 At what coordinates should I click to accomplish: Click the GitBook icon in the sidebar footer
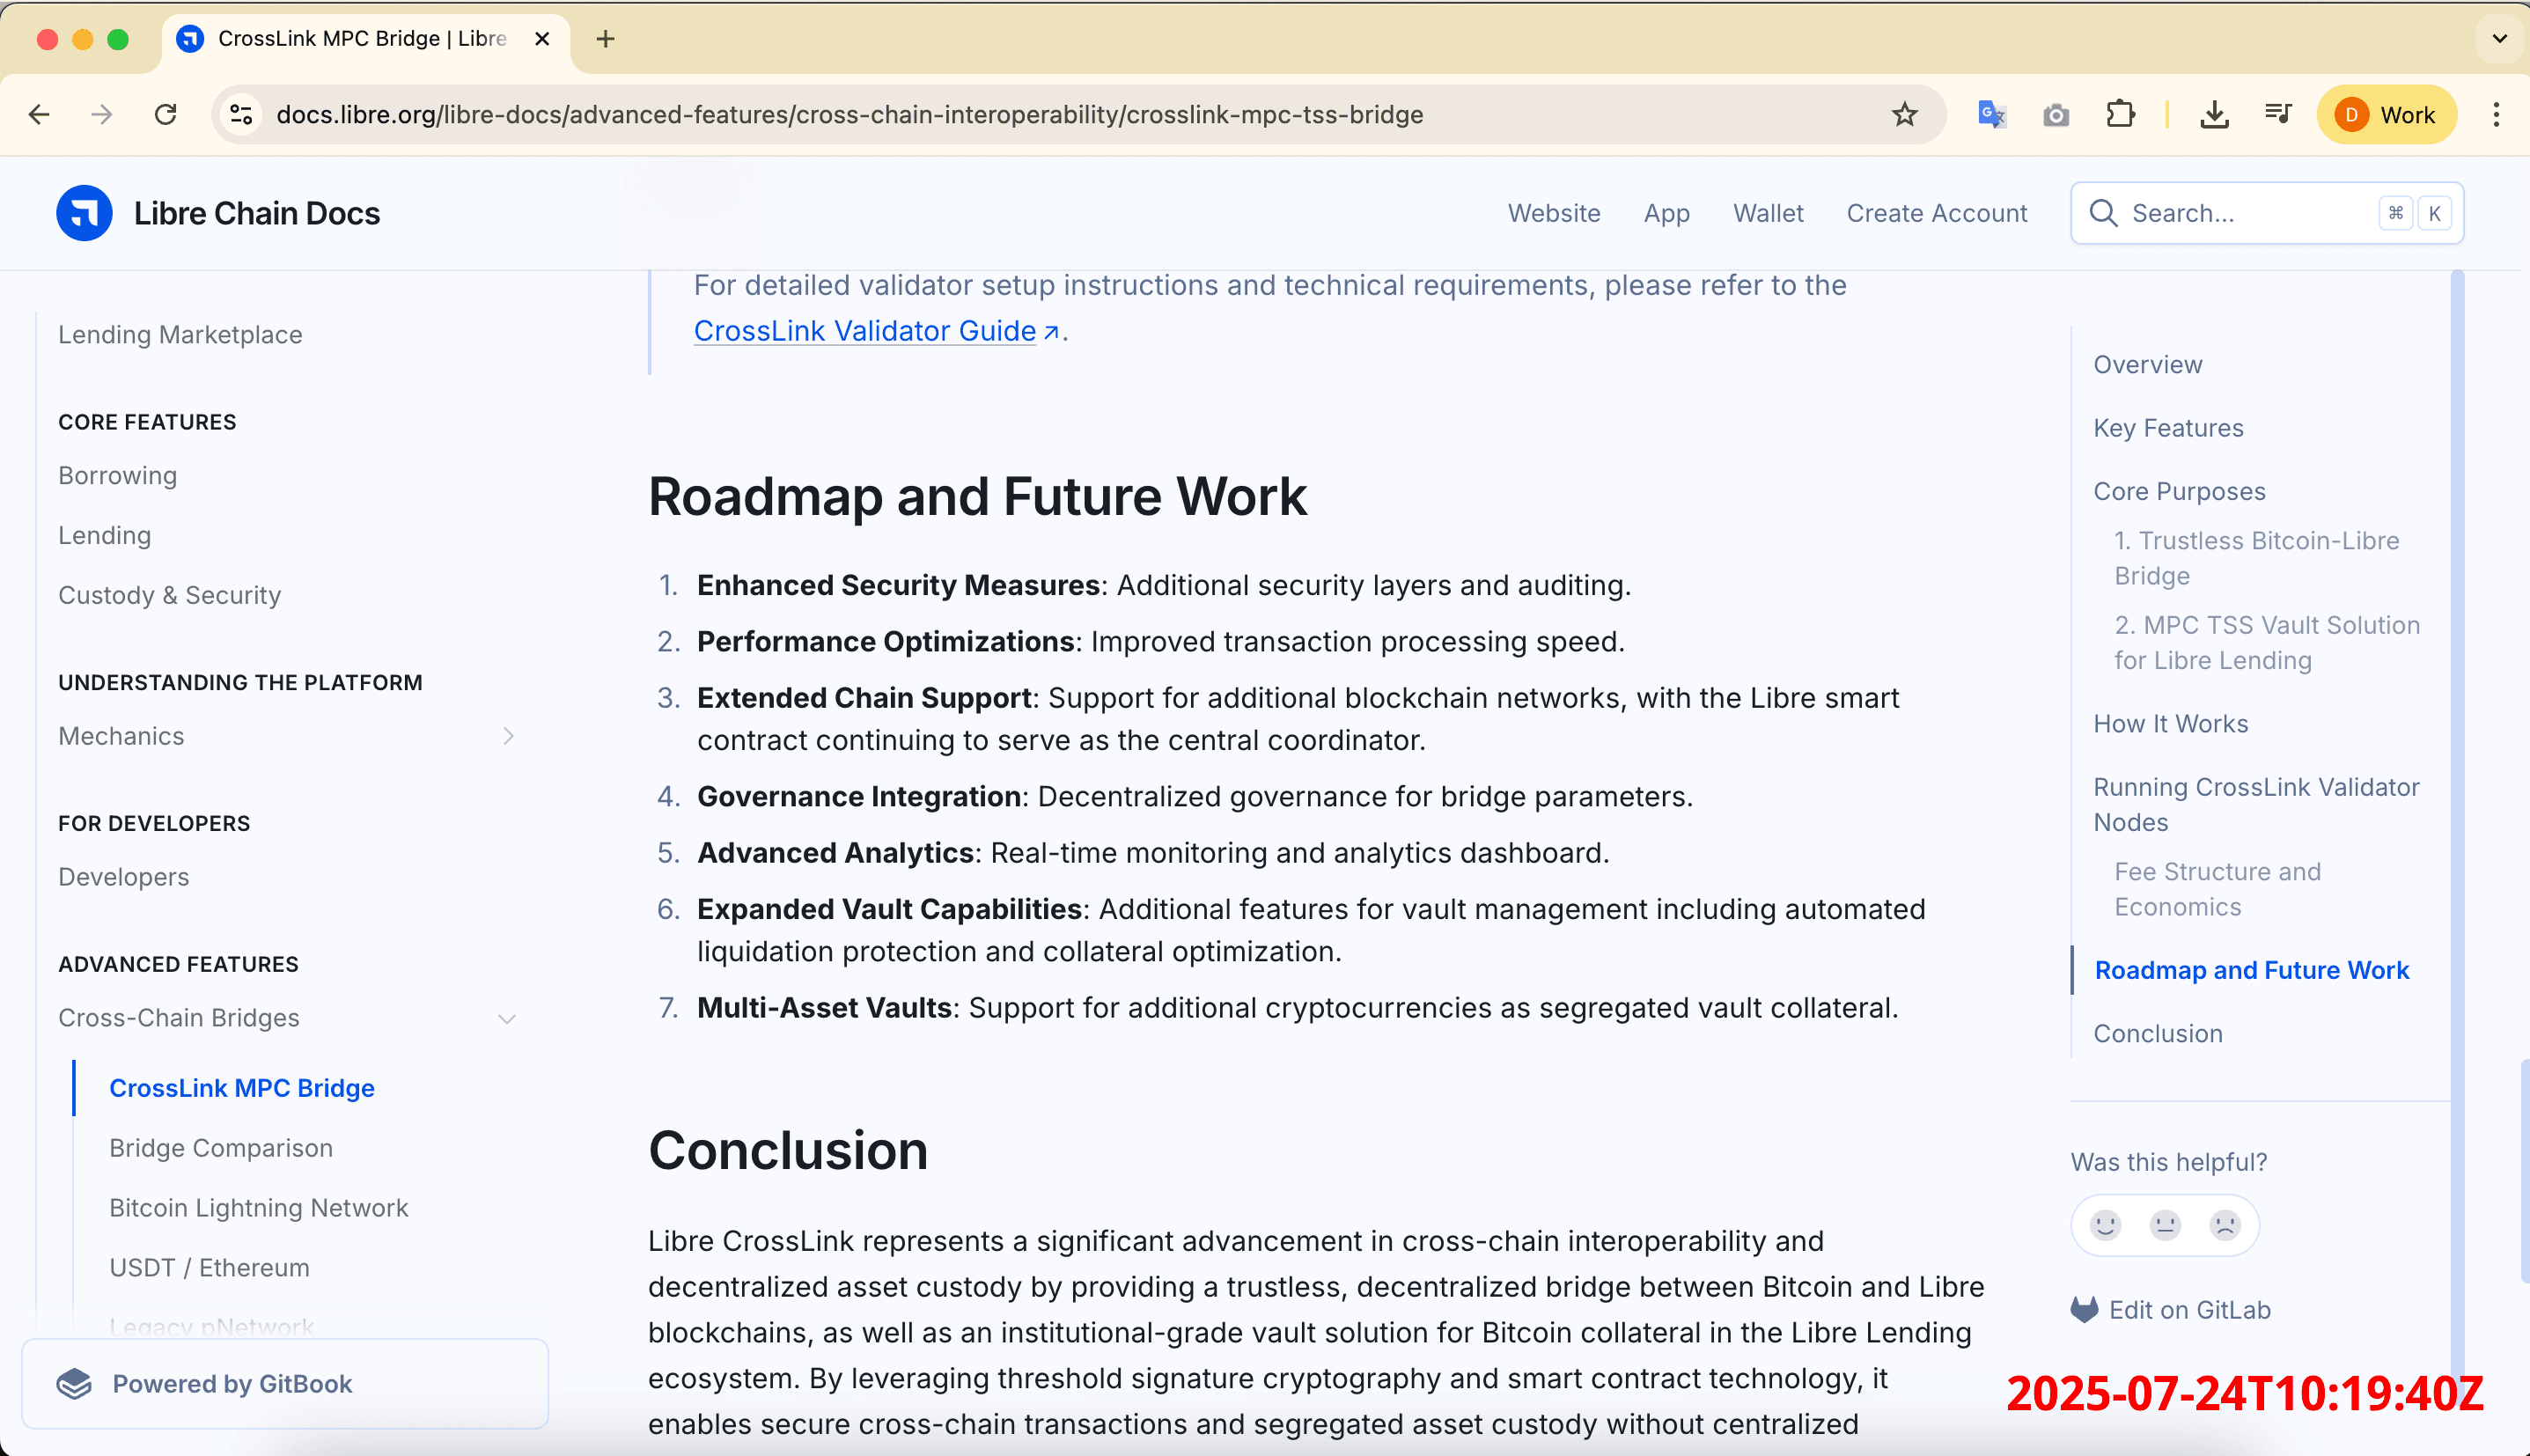[73, 1383]
